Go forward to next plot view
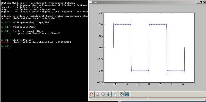 [103, 94]
